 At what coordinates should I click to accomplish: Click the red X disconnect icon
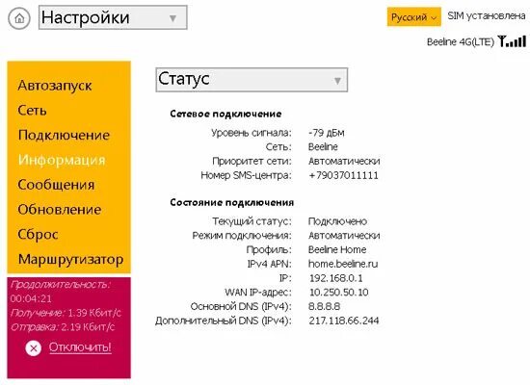click(x=33, y=347)
